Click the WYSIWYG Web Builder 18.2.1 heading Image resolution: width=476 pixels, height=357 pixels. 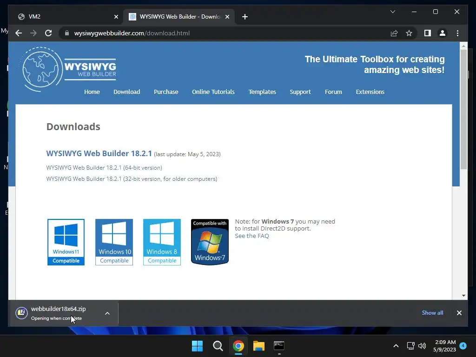pyautogui.click(x=99, y=153)
